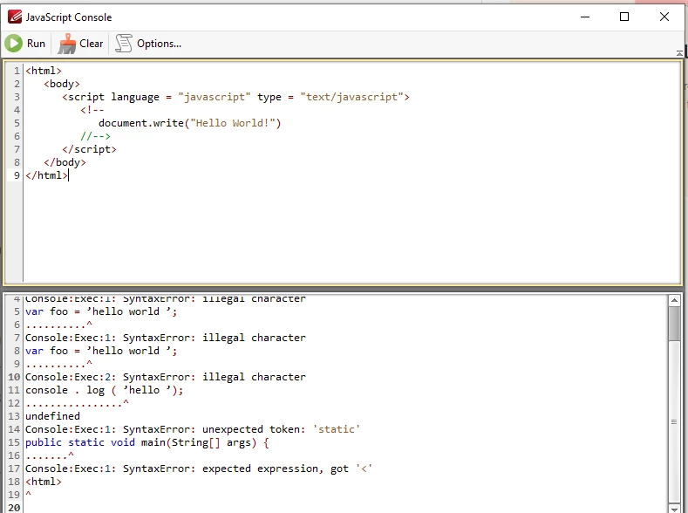Screen dimensions: 688x513
Task: Click the </script> closing tag line
Action: [x=89, y=149]
